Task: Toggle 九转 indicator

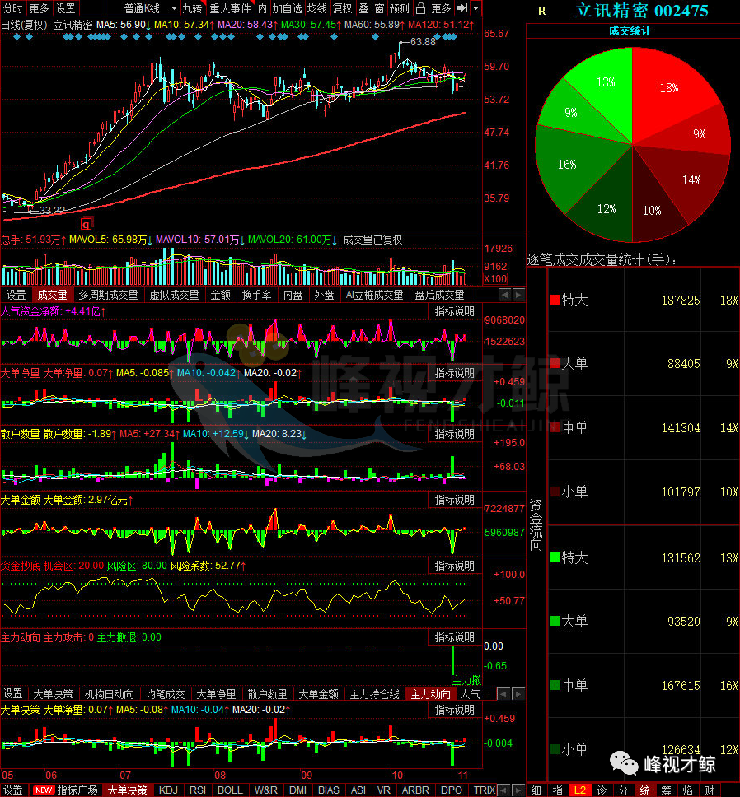Action: click(x=192, y=8)
